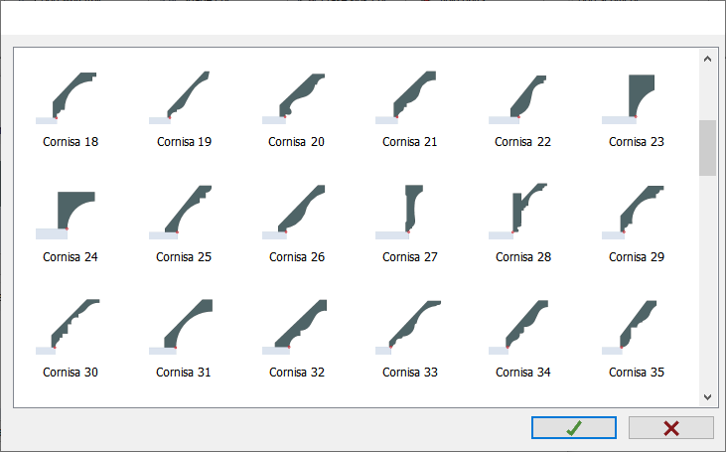Cancel with the red X button
Viewport: 726px width, 452px height.
point(671,428)
